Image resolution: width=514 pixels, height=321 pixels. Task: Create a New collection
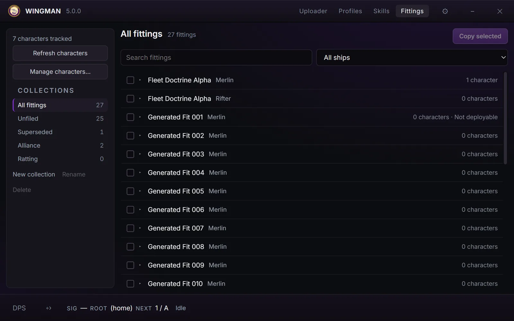click(34, 174)
